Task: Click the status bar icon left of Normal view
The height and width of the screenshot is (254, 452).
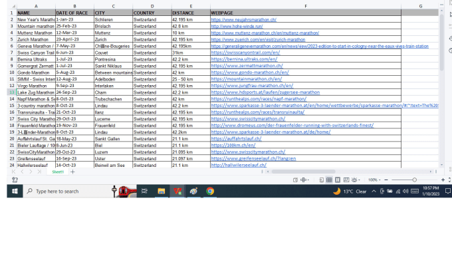Action: coord(322,180)
